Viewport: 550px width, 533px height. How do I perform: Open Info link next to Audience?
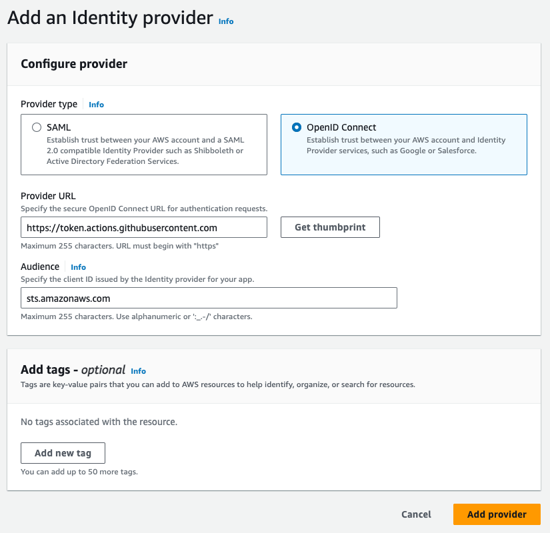(78, 267)
